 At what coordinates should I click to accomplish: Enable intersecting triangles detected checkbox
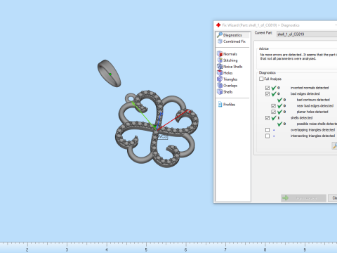point(267,136)
